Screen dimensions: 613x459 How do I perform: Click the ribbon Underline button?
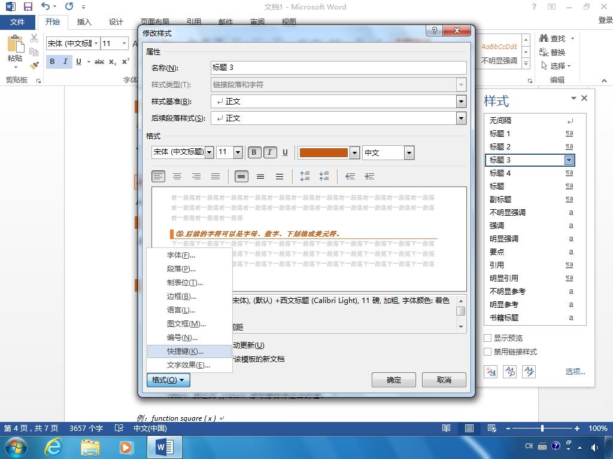click(78, 62)
